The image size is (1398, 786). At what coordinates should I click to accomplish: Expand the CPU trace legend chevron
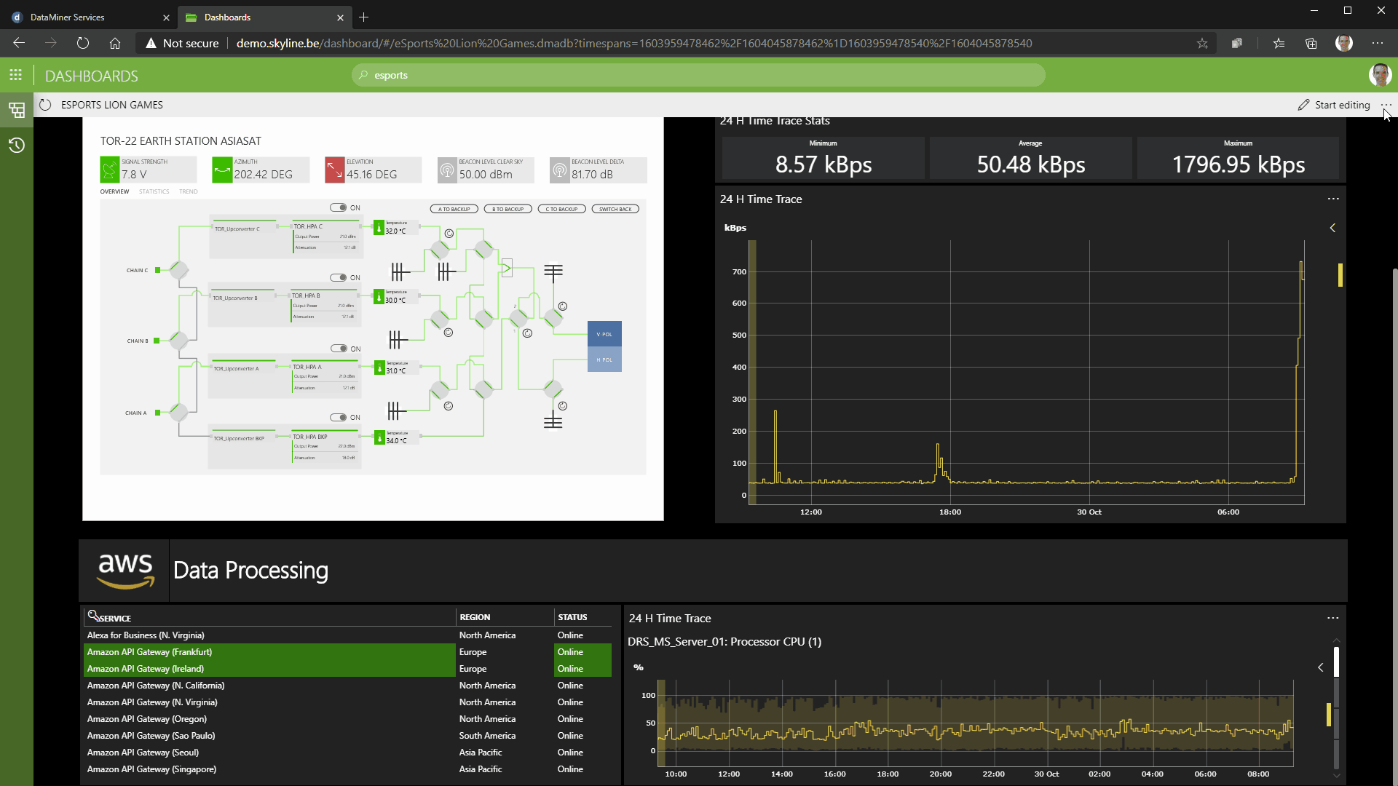click(x=1320, y=667)
